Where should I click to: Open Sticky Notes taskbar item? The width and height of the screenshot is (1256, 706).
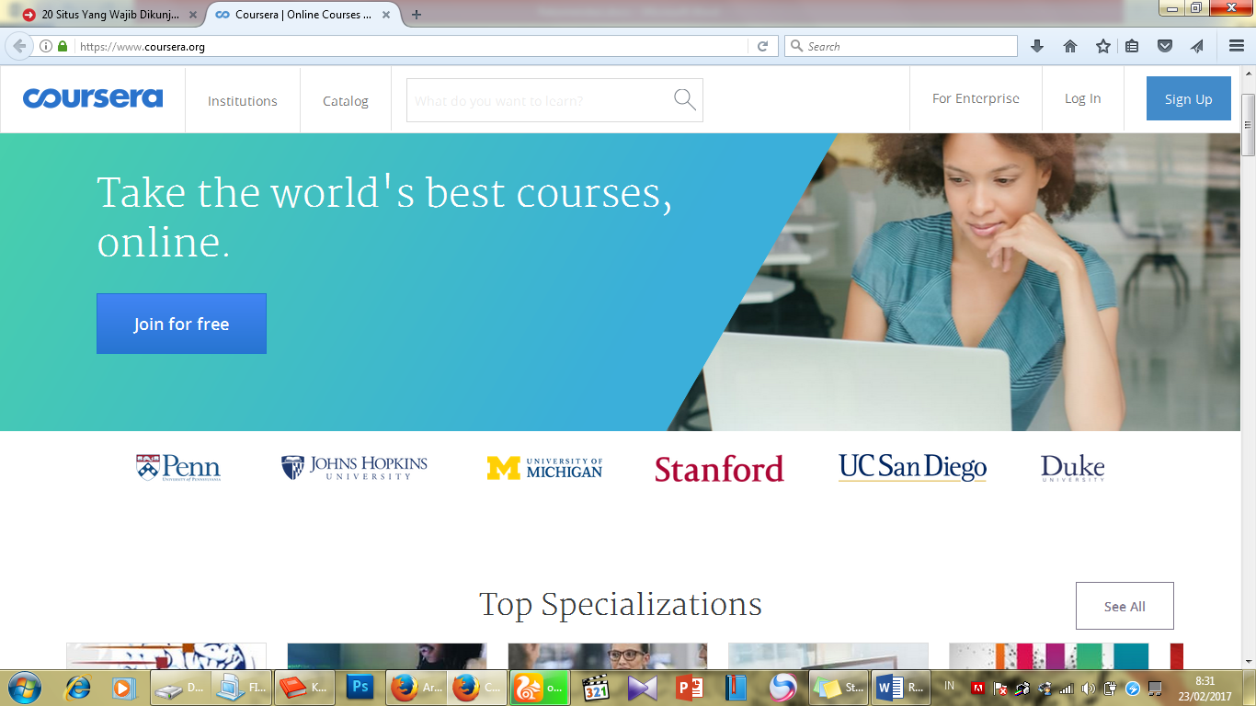tap(839, 688)
